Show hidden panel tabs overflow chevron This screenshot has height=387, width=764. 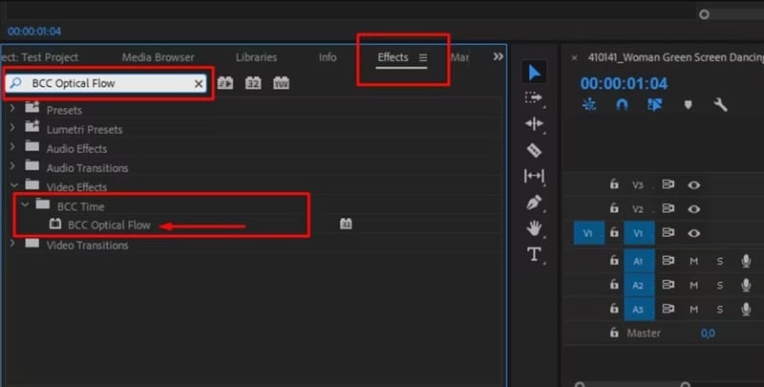[498, 56]
